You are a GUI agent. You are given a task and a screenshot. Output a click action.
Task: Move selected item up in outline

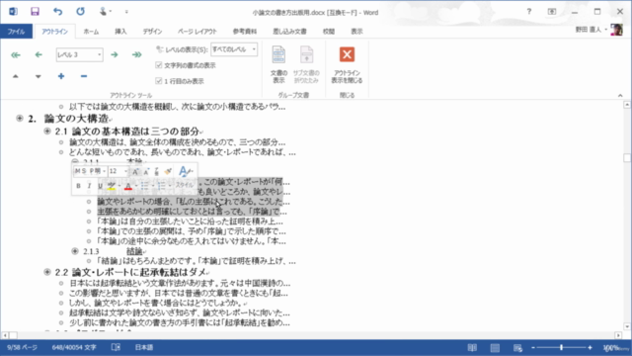(x=16, y=76)
